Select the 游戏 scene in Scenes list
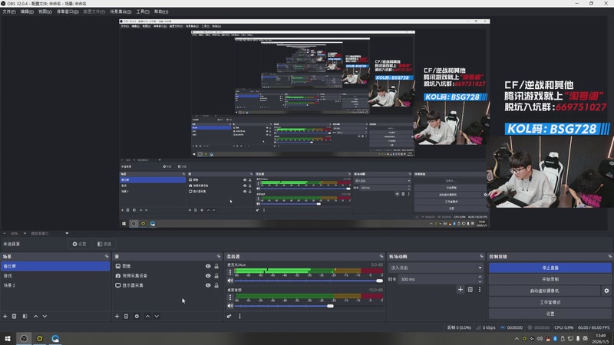 pyautogui.click(x=55, y=276)
